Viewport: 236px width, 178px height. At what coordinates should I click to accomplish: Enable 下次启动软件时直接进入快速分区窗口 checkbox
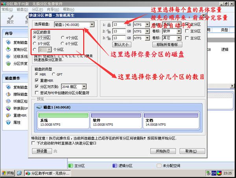[x=33, y=143]
